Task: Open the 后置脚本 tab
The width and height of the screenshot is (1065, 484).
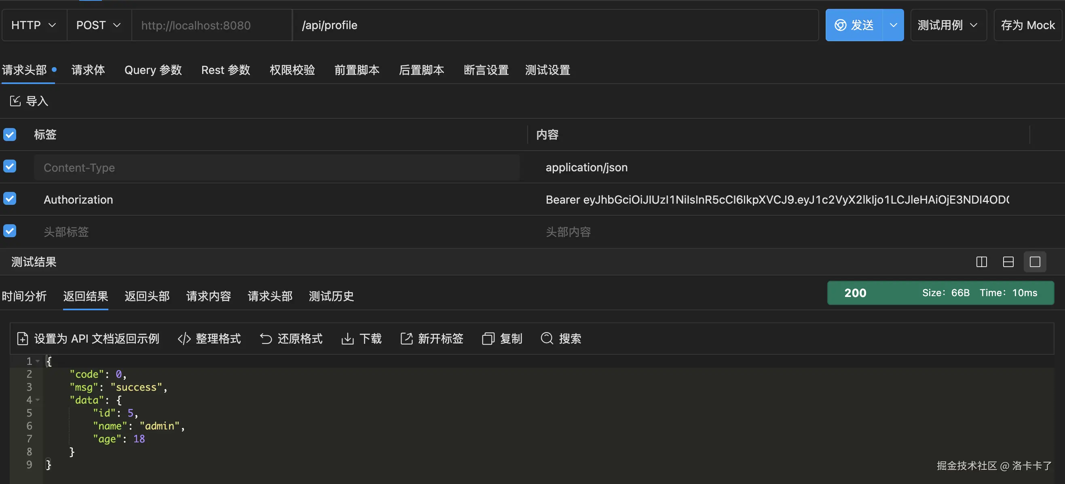Action: (x=421, y=70)
